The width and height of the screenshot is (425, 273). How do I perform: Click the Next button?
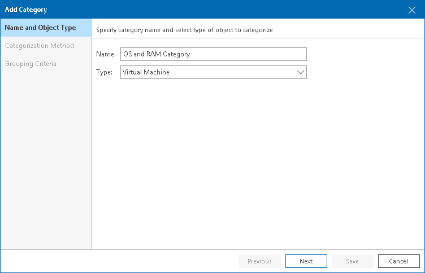click(x=306, y=261)
